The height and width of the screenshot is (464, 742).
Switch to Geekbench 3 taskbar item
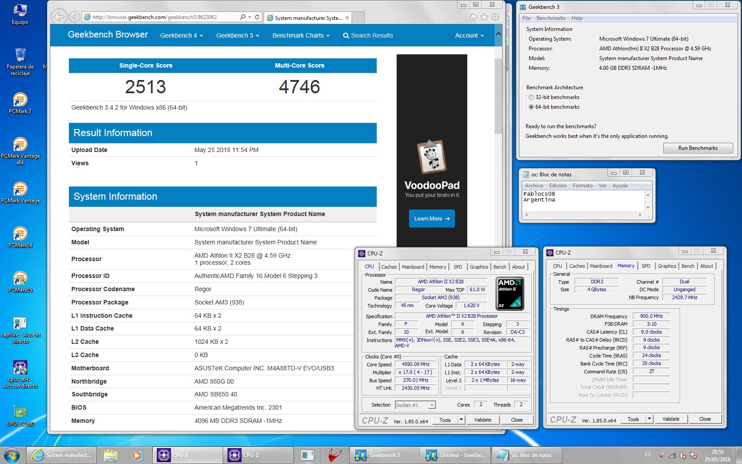(385, 455)
